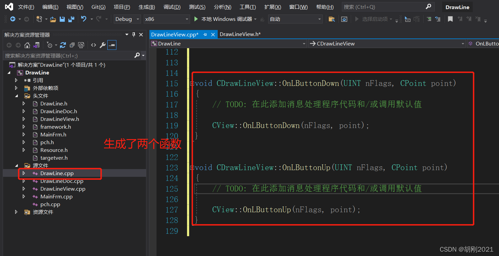The height and width of the screenshot is (256, 499).
Task: Expand the 外部依赖项 node
Action: 16,88
